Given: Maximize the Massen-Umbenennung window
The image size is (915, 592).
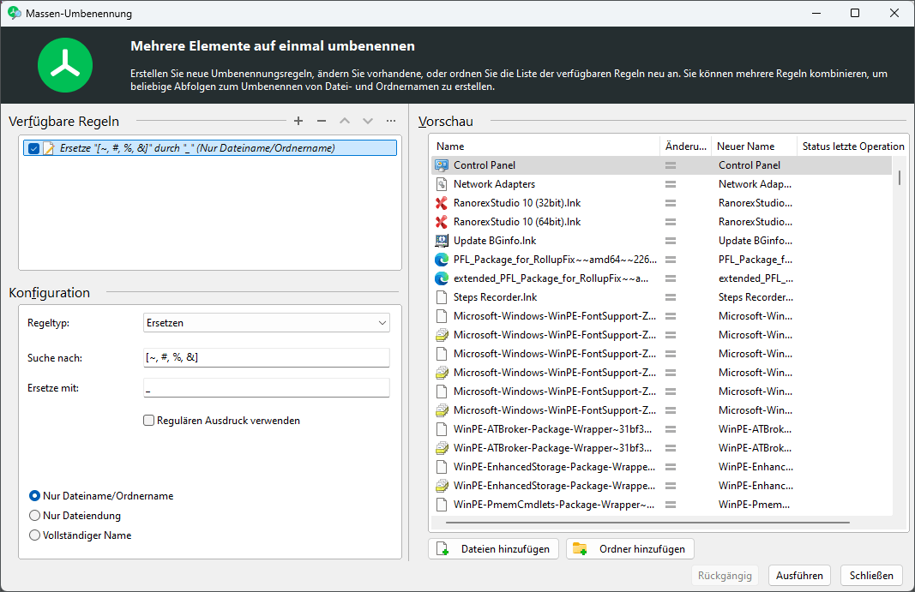Looking at the screenshot, I should coord(855,13).
